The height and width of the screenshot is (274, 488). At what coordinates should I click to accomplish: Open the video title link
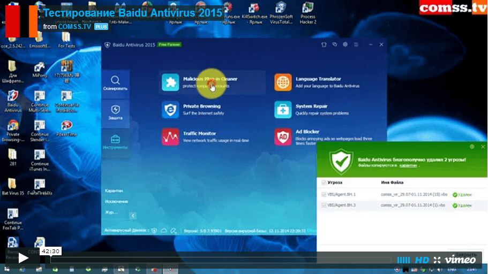point(133,13)
